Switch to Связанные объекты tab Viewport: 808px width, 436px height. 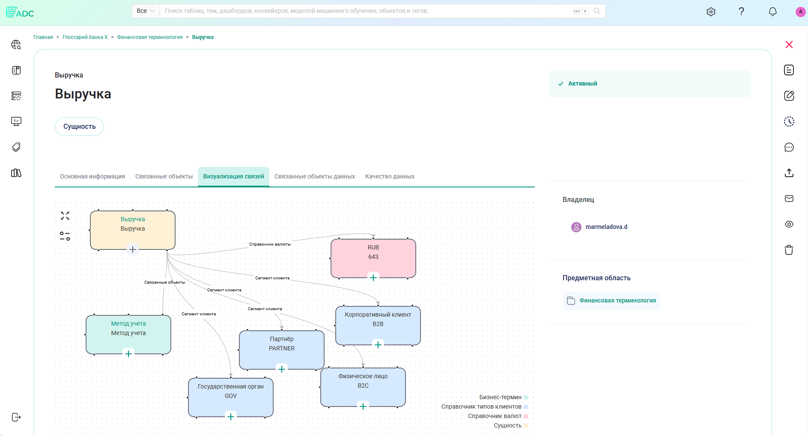coord(164,176)
